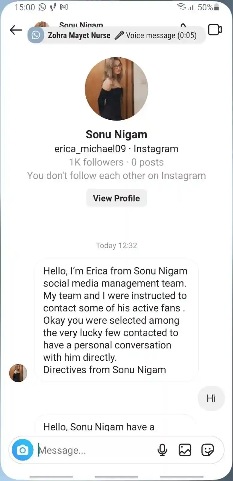Viewport: 233px width, 481px height.
Task: Start a video call
Action: click(x=215, y=30)
